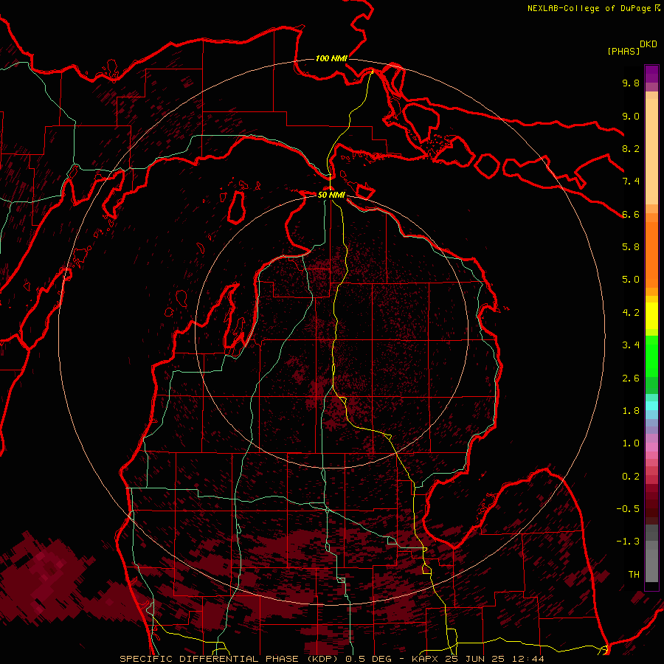Click the 6.6 scale value
This screenshot has height=664, width=664.
(x=631, y=214)
